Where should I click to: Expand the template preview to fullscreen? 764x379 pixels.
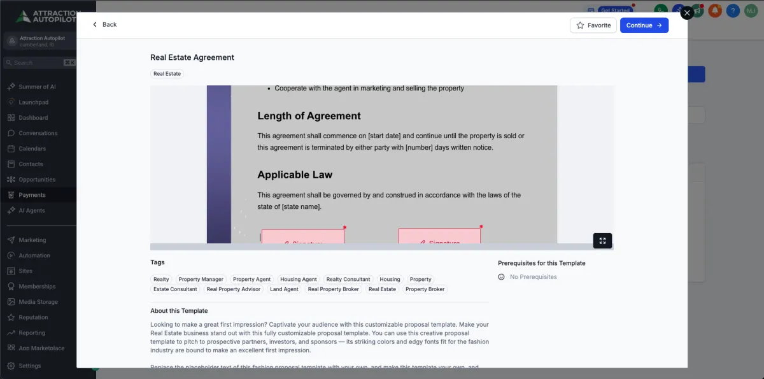pyautogui.click(x=602, y=241)
